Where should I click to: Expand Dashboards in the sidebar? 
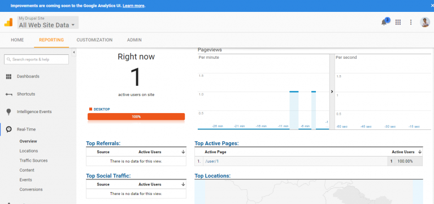(28, 76)
